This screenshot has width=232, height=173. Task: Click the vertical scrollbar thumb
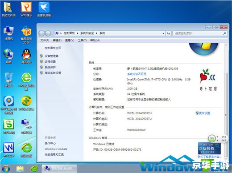[x=226, y=114]
